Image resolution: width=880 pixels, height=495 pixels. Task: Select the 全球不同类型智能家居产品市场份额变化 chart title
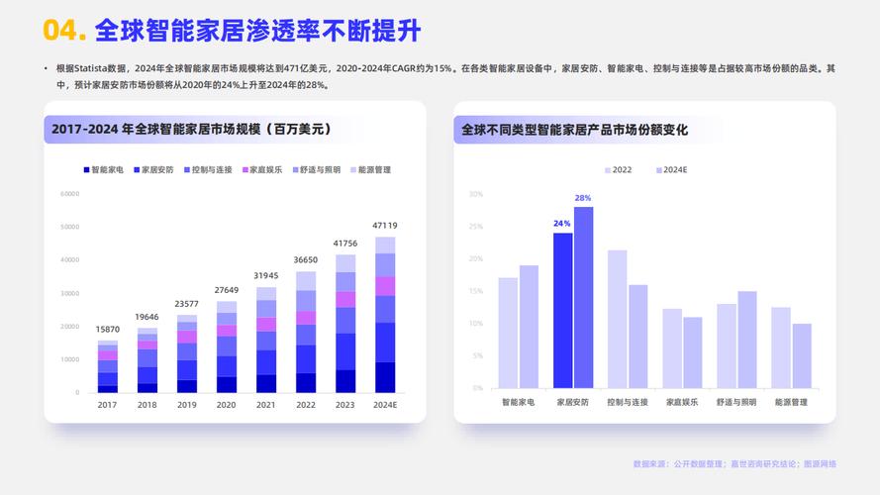pos(575,130)
